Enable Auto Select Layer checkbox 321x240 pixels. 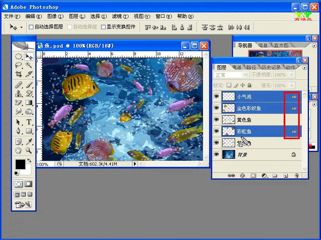(31, 27)
